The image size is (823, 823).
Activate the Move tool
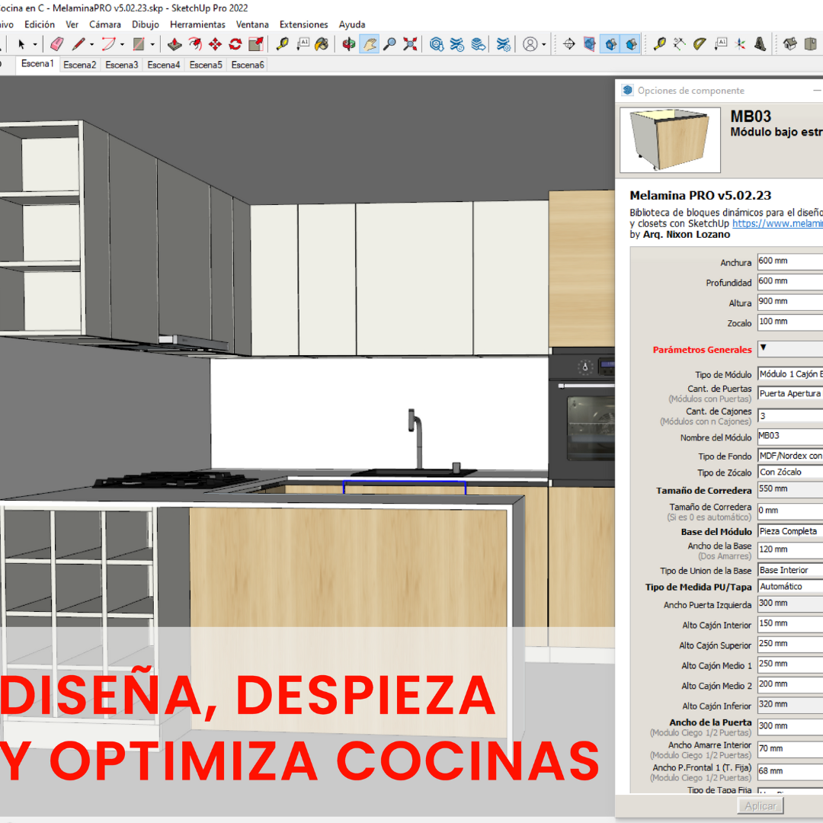[x=215, y=45]
